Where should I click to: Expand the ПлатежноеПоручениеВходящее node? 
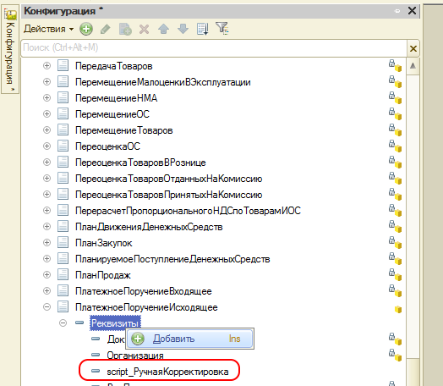(x=46, y=290)
